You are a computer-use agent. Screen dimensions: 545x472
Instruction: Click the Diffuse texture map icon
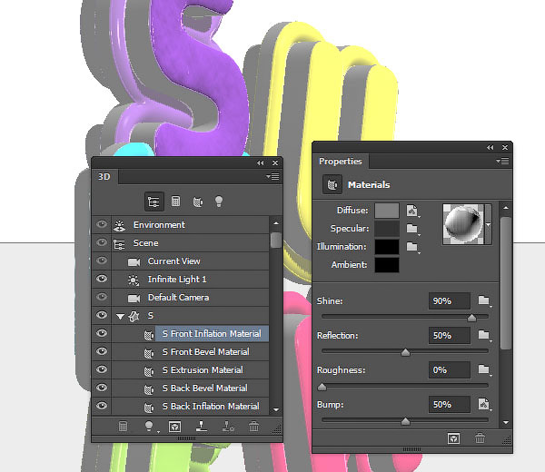click(412, 211)
